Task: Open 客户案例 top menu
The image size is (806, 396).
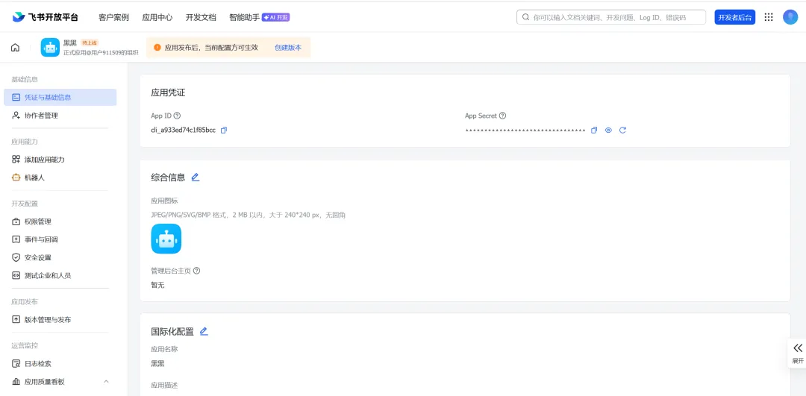Action: tap(113, 17)
